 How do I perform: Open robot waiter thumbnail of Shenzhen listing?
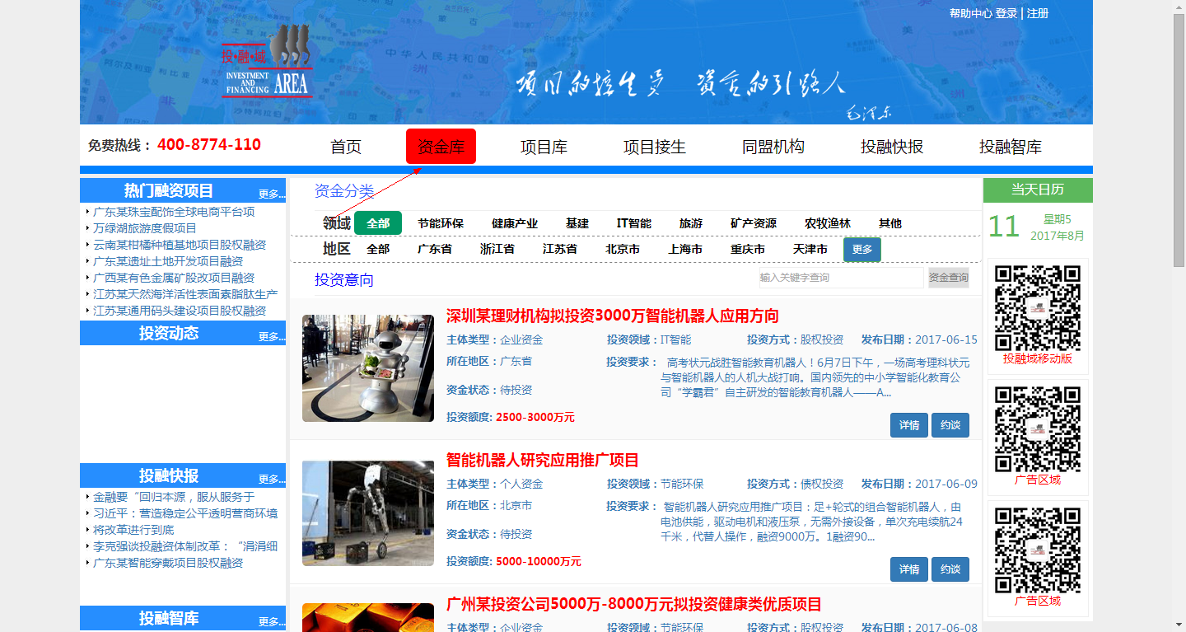pos(368,368)
